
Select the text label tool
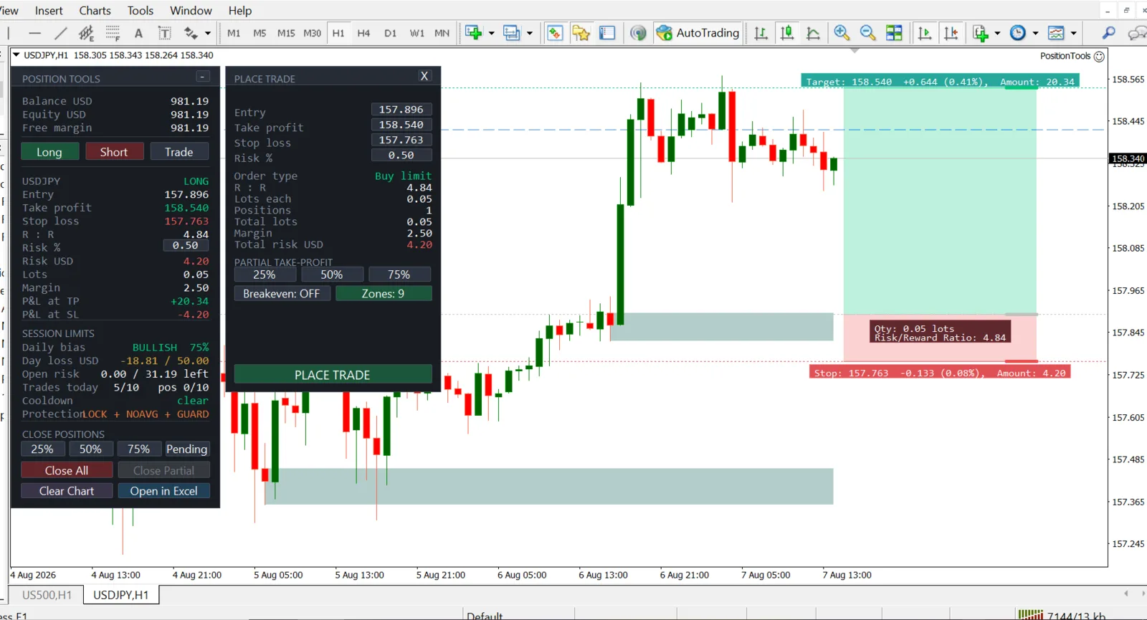(138, 33)
